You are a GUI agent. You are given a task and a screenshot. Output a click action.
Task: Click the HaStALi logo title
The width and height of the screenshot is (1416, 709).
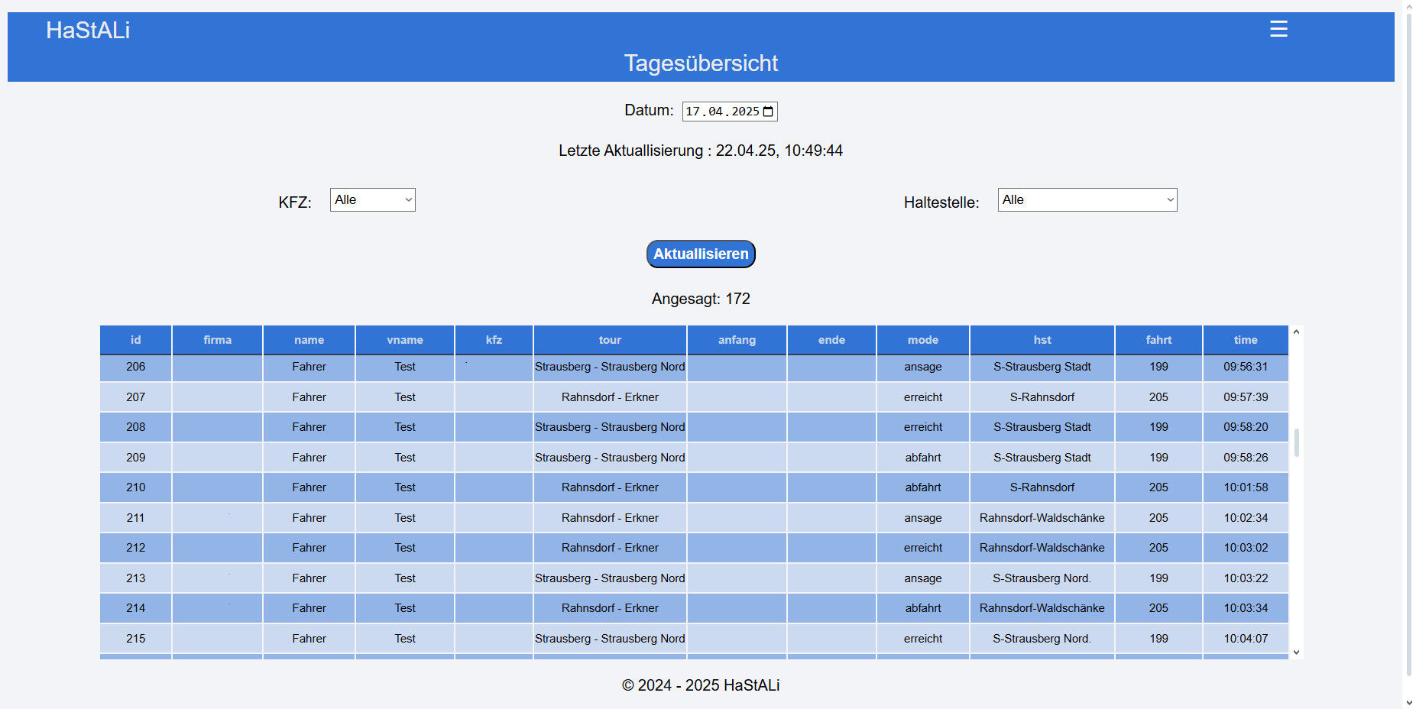click(88, 30)
